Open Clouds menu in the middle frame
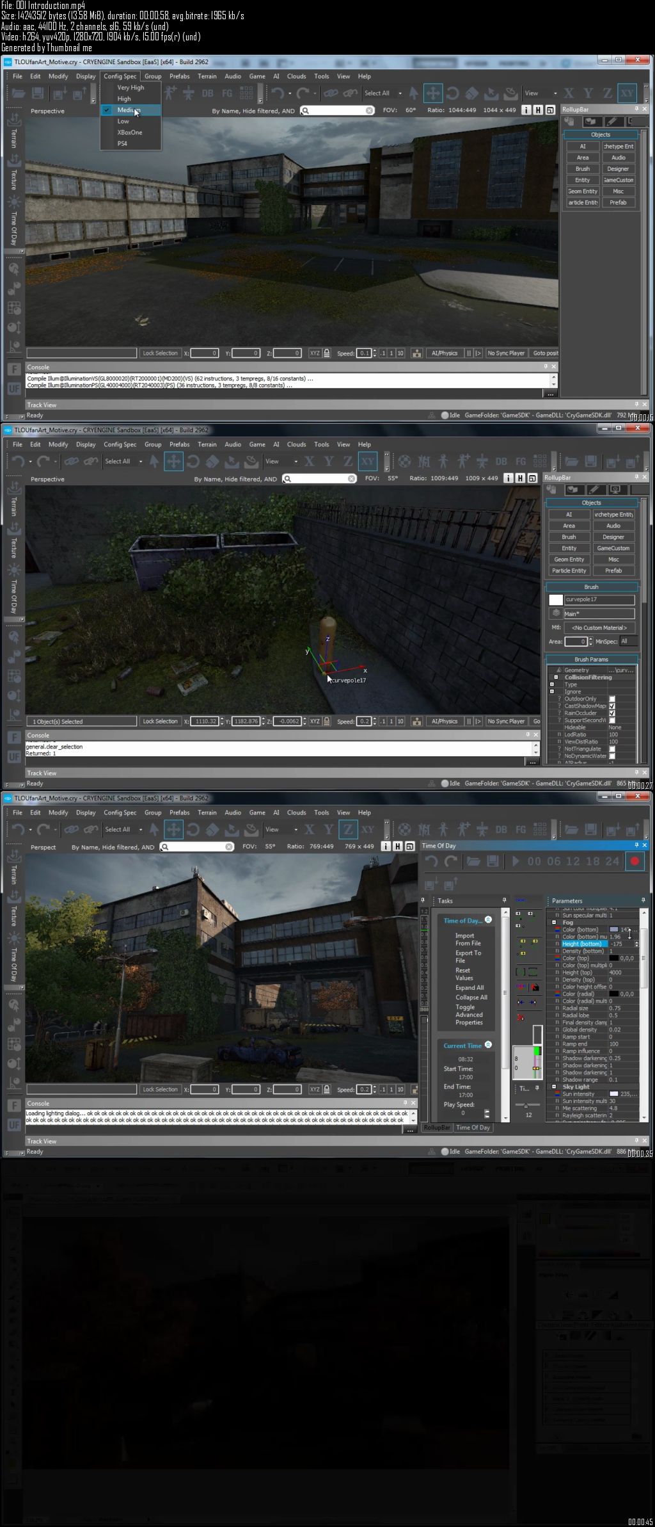655x1527 pixels. pos(296,444)
